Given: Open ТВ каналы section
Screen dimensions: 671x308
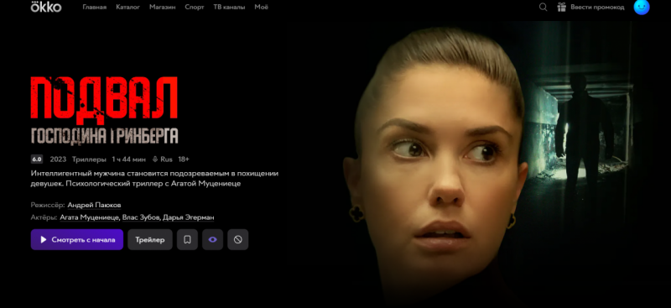Looking at the screenshot, I should click(229, 8).
